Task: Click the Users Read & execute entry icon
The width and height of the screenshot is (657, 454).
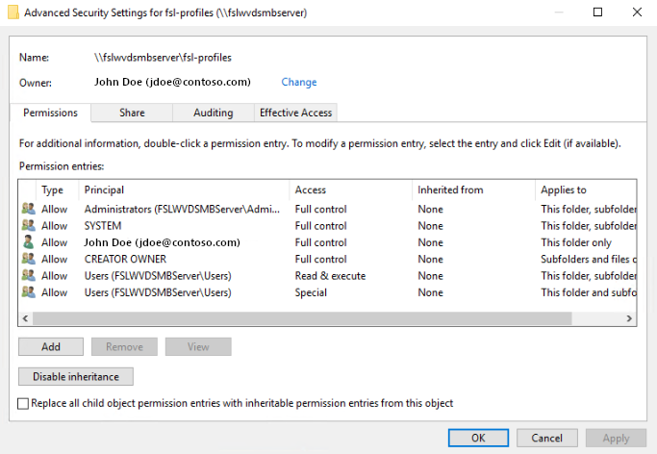Action: (27, 276)
